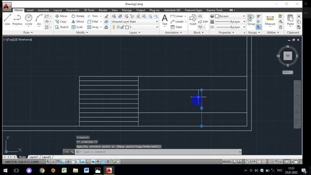Expand the Draw panel
Image resolution: width=311 pixels, height=175 pixels.
(x=28, y=33)
